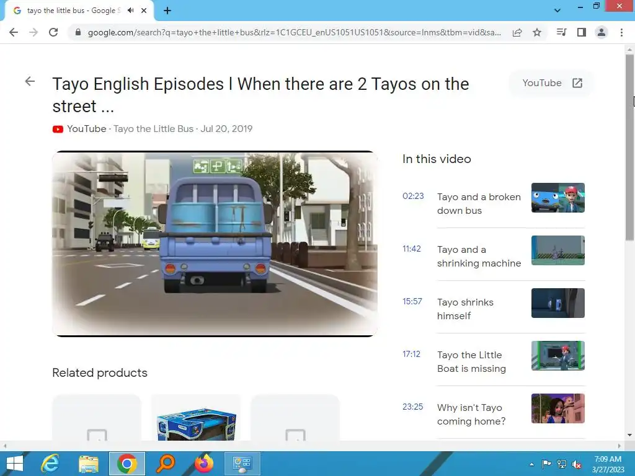
Task: Open thumbnail for 'Tayo shrinks himself'
Action: [x=557, y=302]
